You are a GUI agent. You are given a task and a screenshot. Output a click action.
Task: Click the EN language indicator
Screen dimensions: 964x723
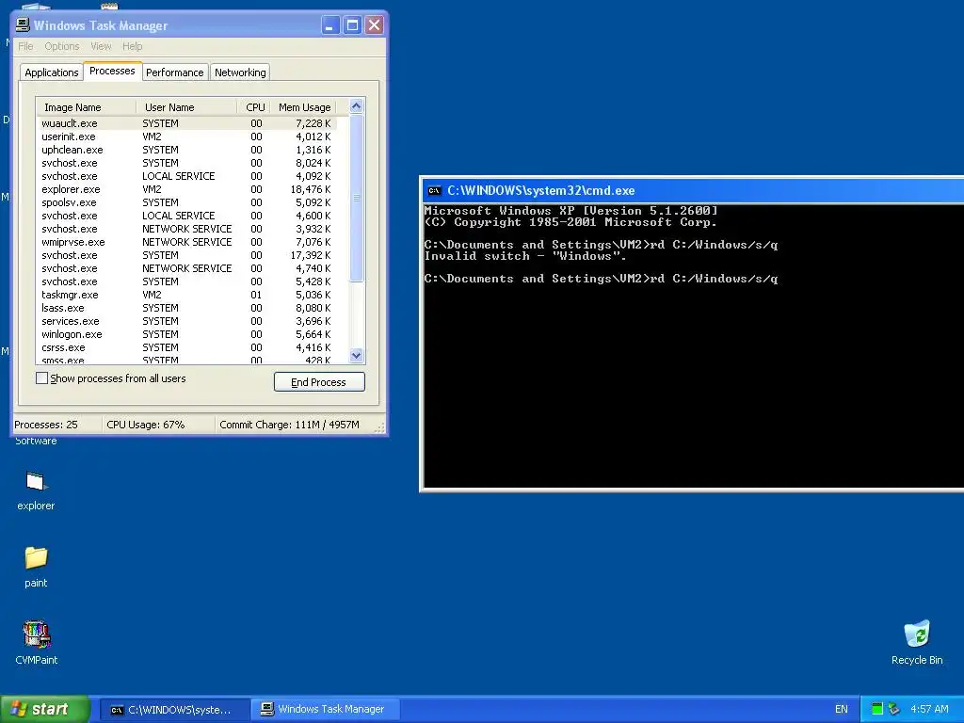(841, 709)
